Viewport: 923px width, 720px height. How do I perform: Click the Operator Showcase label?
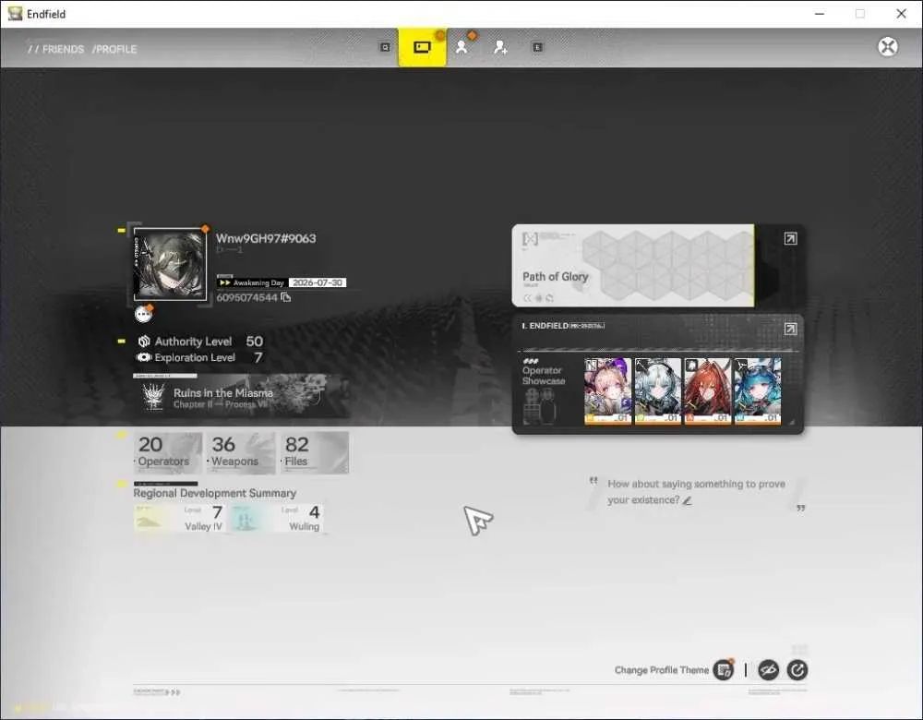[x=544, y=376]
